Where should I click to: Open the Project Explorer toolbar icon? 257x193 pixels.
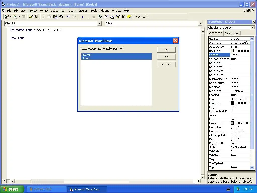click(100, 17)
